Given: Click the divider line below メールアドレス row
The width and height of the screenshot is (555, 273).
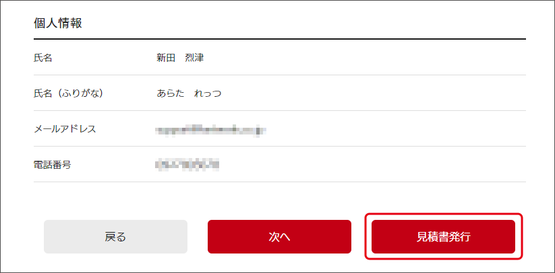Looking at the screenshot, I should tap(280, 146).
